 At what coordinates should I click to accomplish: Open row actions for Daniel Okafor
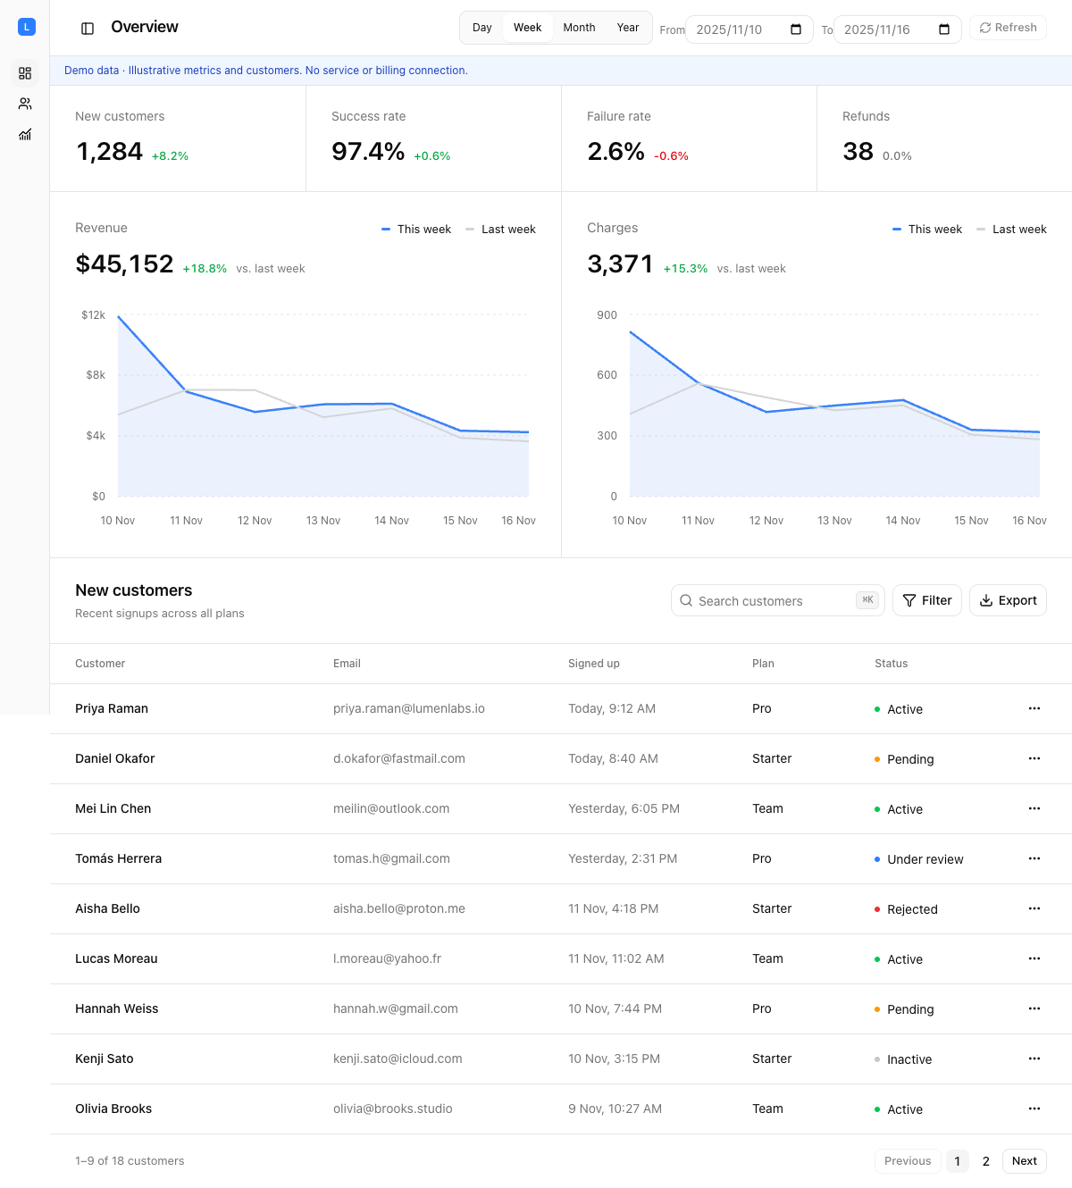[x=1034, y=758]
